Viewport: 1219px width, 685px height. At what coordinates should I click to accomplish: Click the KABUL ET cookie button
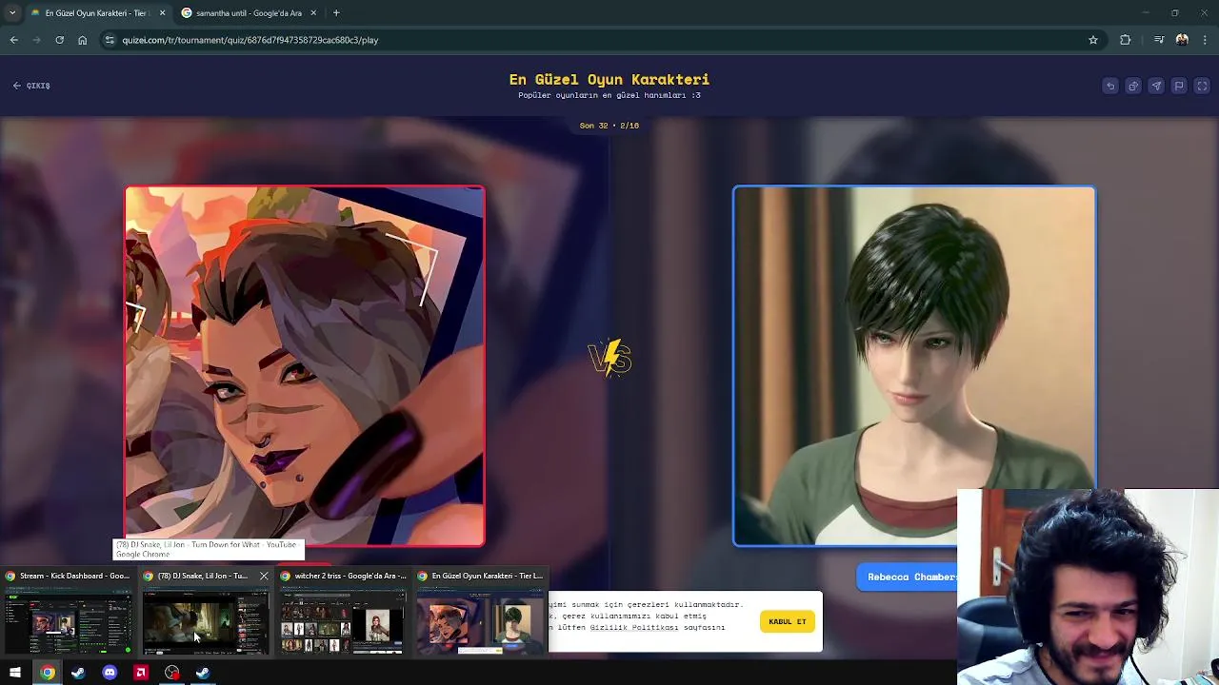(788, 621)
